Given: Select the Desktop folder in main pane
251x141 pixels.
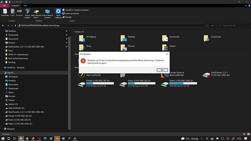Looking at the screenshot, I should 128,39.
